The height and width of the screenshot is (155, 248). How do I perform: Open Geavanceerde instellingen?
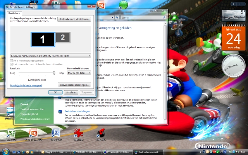(x=74, y=85)
